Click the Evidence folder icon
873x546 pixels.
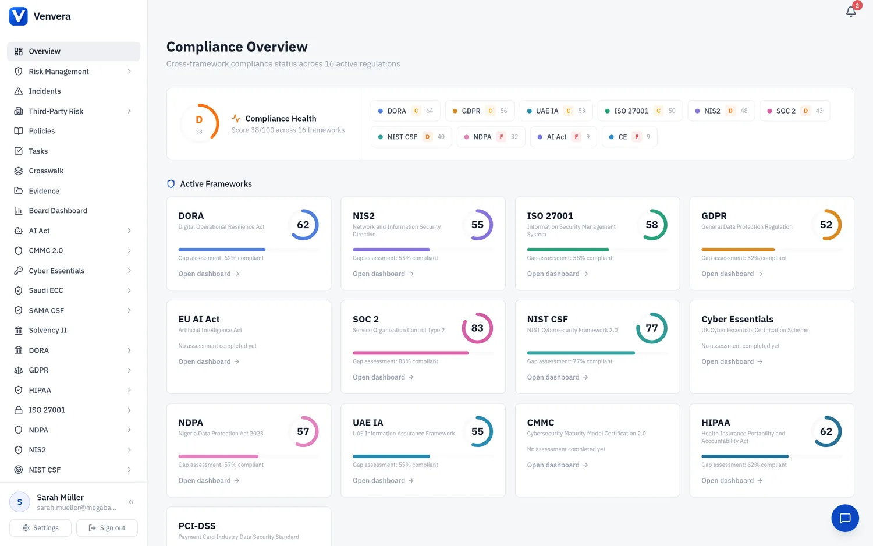(19, 191)
